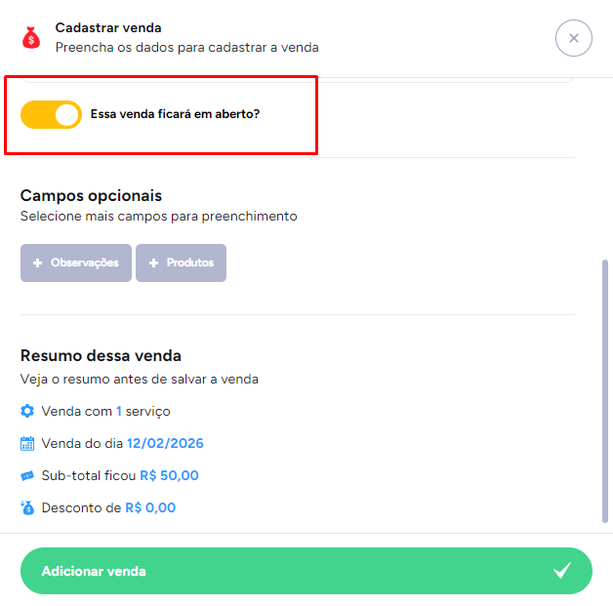Click the ticket icon beside Sub-total
Screen dimensions: 613x606
(x=27, y=475)
